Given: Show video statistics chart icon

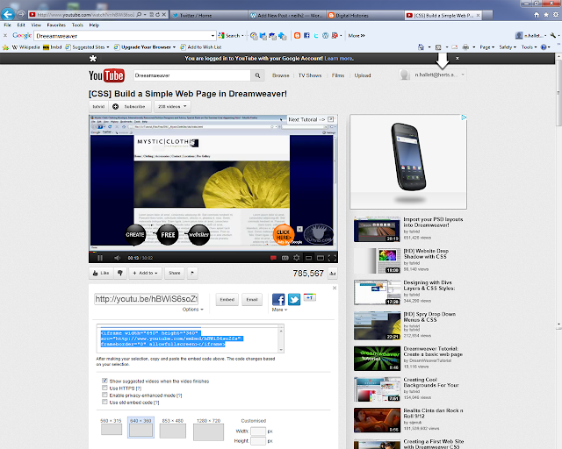Looking at the screenshot, I should 333,274.
